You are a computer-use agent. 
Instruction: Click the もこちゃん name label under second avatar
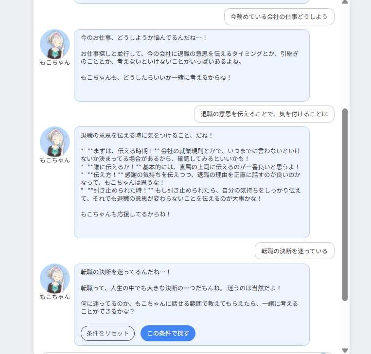[55, 160]
